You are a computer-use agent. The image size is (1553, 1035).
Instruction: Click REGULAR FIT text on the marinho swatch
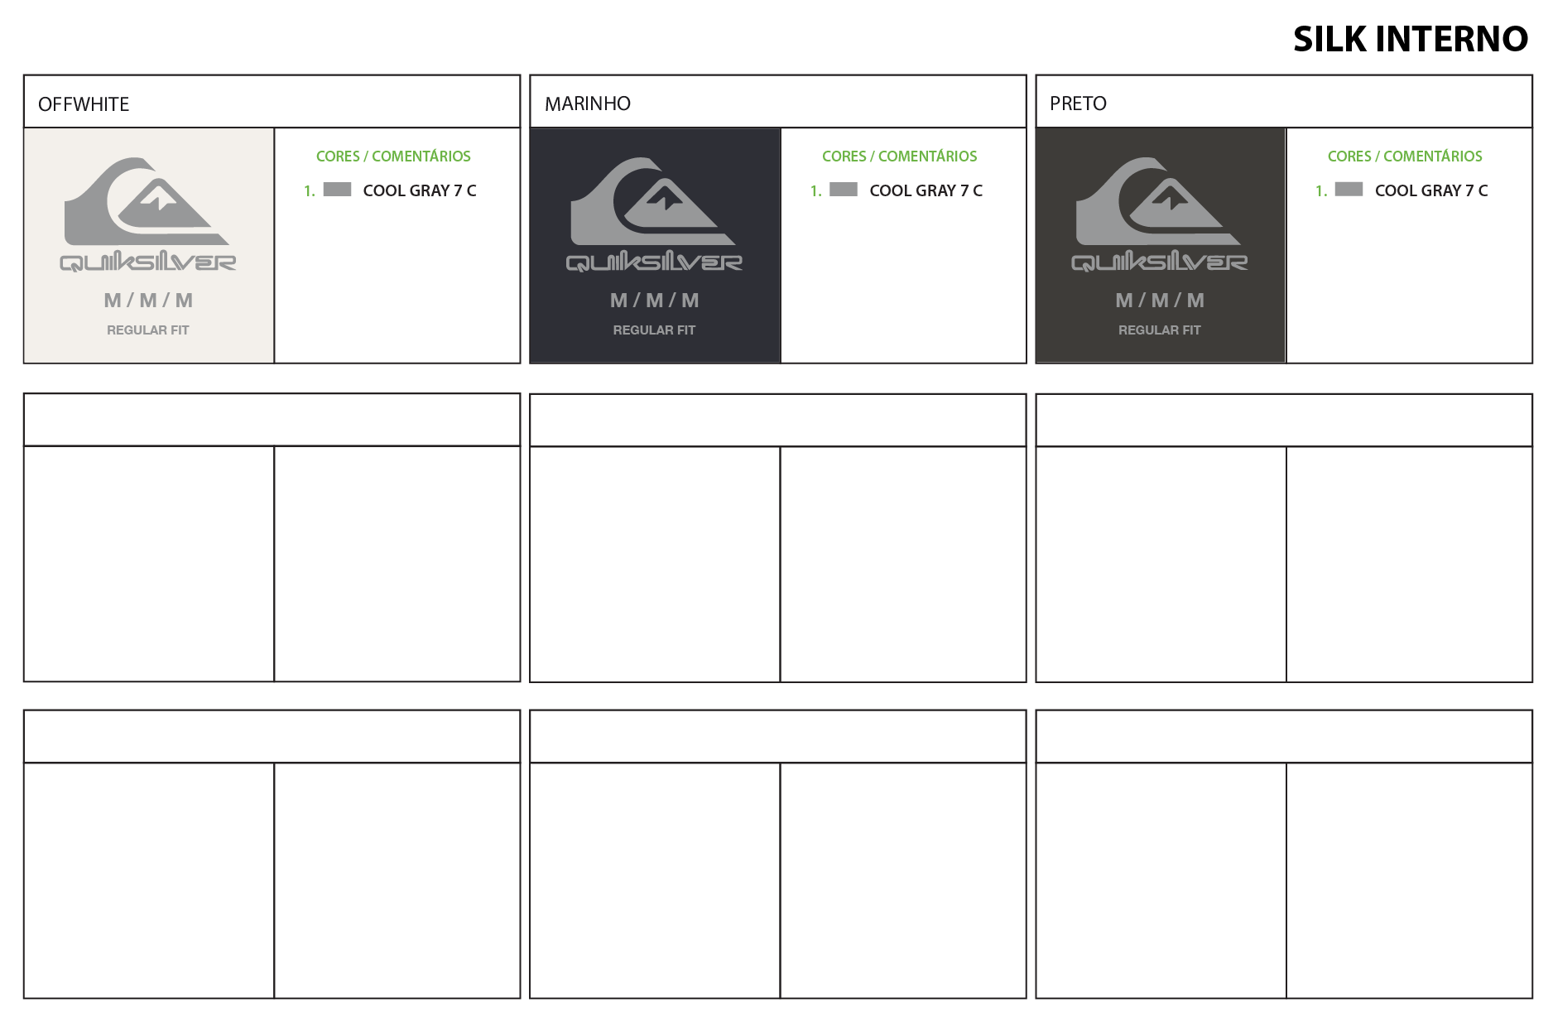coord(654,330)
